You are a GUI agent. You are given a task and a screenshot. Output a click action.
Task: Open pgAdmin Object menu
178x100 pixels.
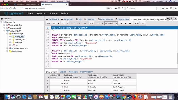(41, 14)
